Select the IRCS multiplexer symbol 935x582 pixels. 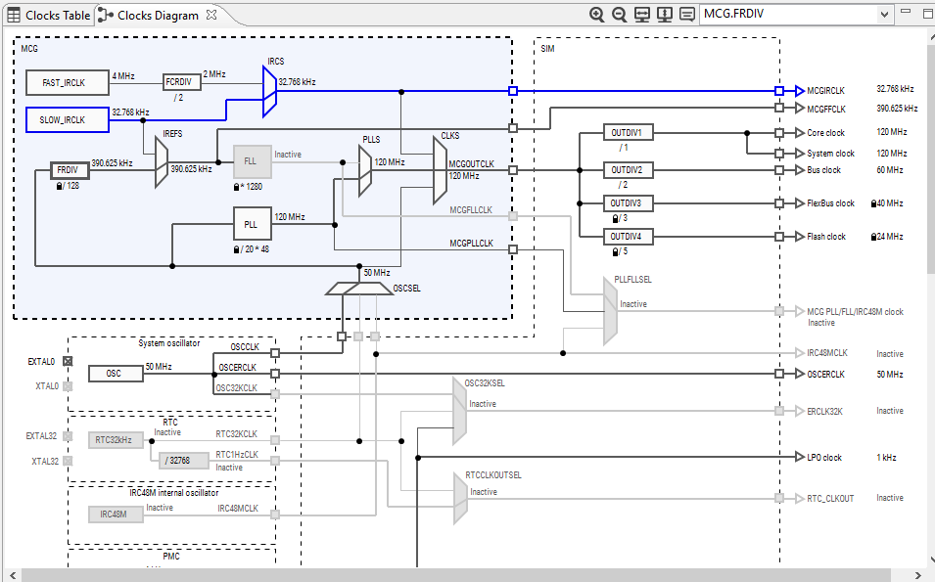click(269, 91)
